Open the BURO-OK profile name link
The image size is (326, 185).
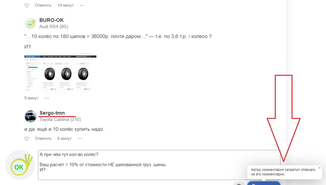coord(51,20)
